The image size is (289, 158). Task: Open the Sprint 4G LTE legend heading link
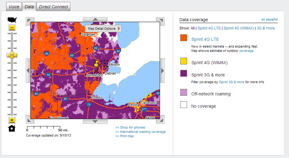(205, 39)
